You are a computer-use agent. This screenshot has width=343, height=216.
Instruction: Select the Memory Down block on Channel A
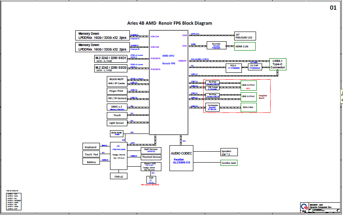(x=102, y=36)
